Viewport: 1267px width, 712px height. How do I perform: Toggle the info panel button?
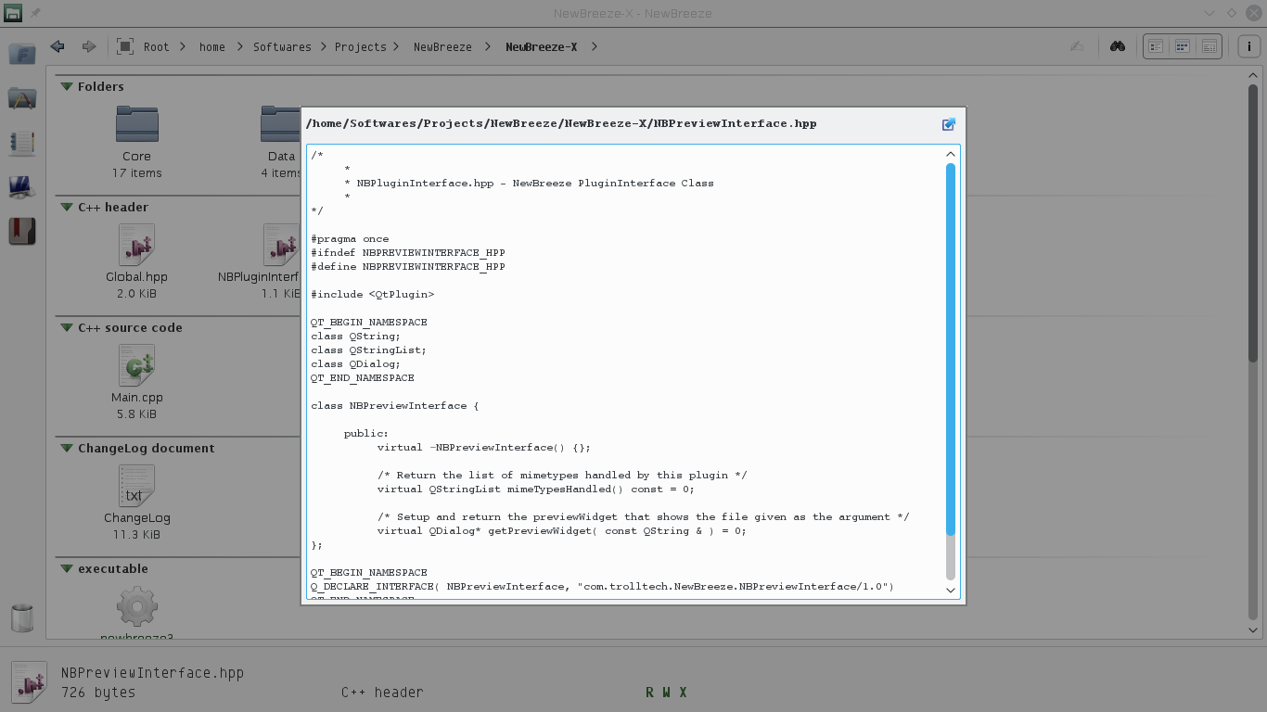point(1248,46)
